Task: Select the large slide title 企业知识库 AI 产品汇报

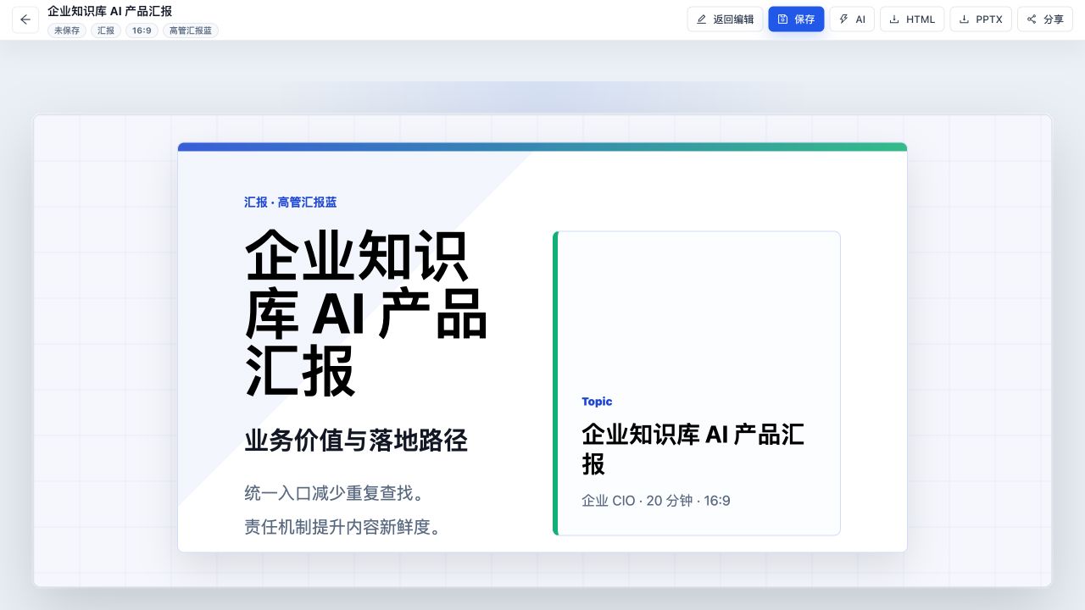Action: tap(365, 313)
